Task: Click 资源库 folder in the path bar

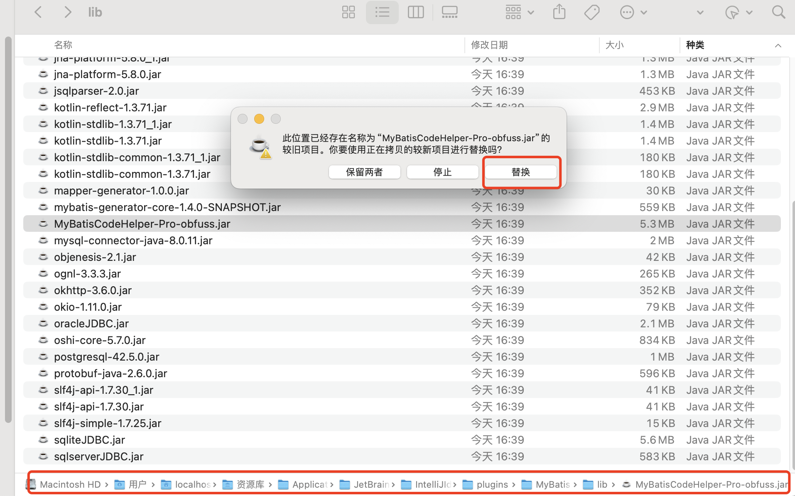Action: (x=244, y=484)
